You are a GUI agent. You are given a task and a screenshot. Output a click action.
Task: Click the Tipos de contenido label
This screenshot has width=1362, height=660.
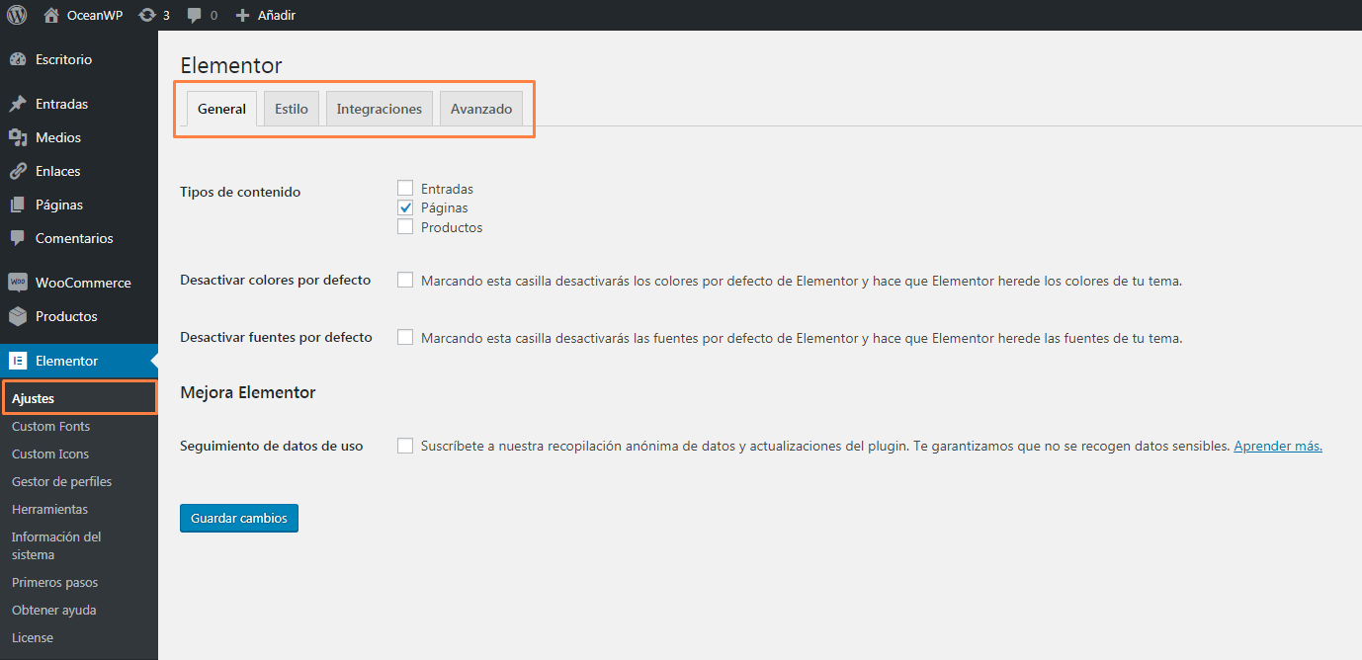[240, 192]
